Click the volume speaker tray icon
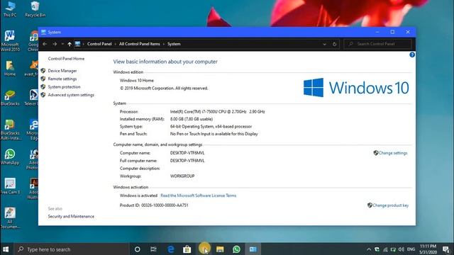This screenshot has height=255, width=454. coord(402,249)
